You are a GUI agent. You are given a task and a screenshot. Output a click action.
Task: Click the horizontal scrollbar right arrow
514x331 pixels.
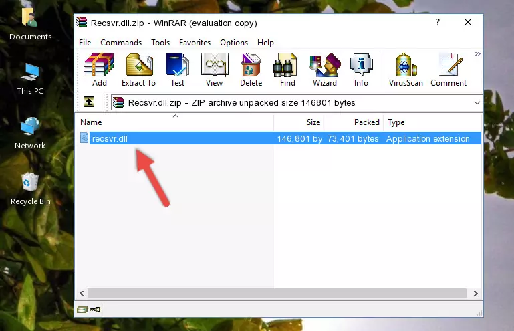[476, 293]
